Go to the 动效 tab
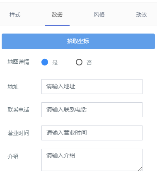The height and width of the screenshot is (181, 157). pyautogui.click(x=141, y=14)
